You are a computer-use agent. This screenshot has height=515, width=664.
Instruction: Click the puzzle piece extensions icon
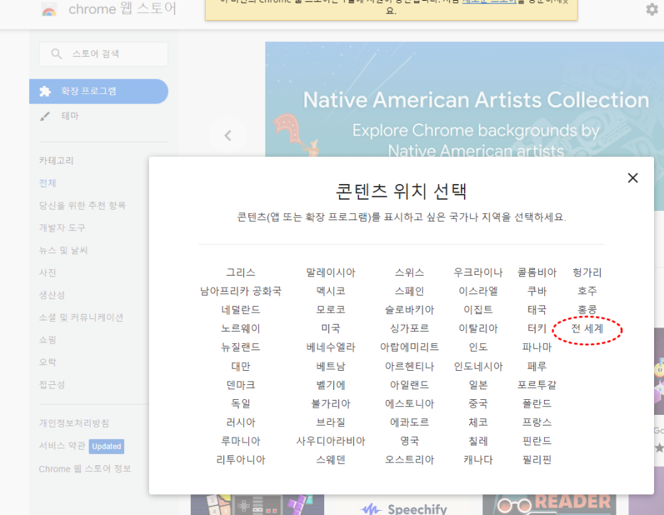pos(45,91)
